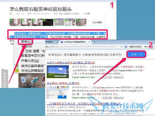Click the Recycle Bin desktop icon
Screen dimensions: 155x116
point(24,81)
